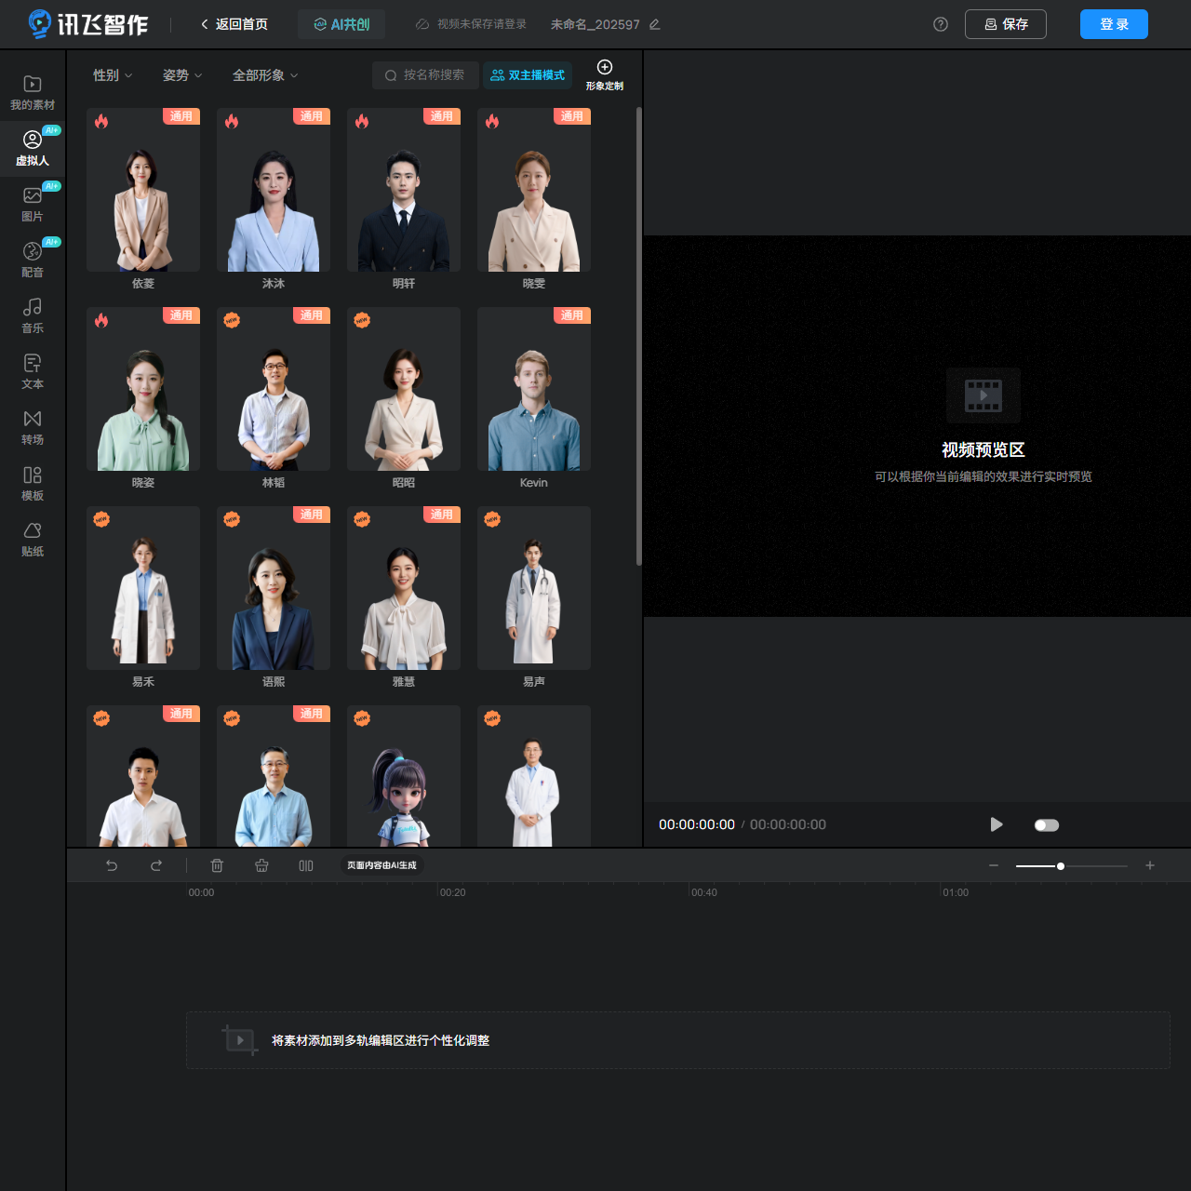This screenshot has height=1191, width=1191.
Task: Expand the 全部形象 avatar category dropdown
Action: [x=265, y=75]
